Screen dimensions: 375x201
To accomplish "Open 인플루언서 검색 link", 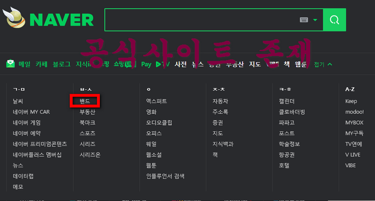I will tap(165, 176).
